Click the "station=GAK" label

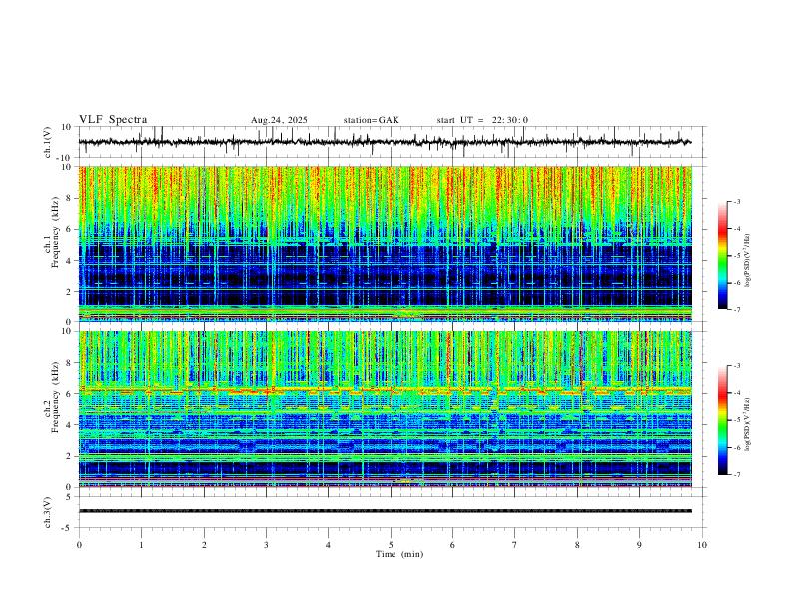(371, 120)
